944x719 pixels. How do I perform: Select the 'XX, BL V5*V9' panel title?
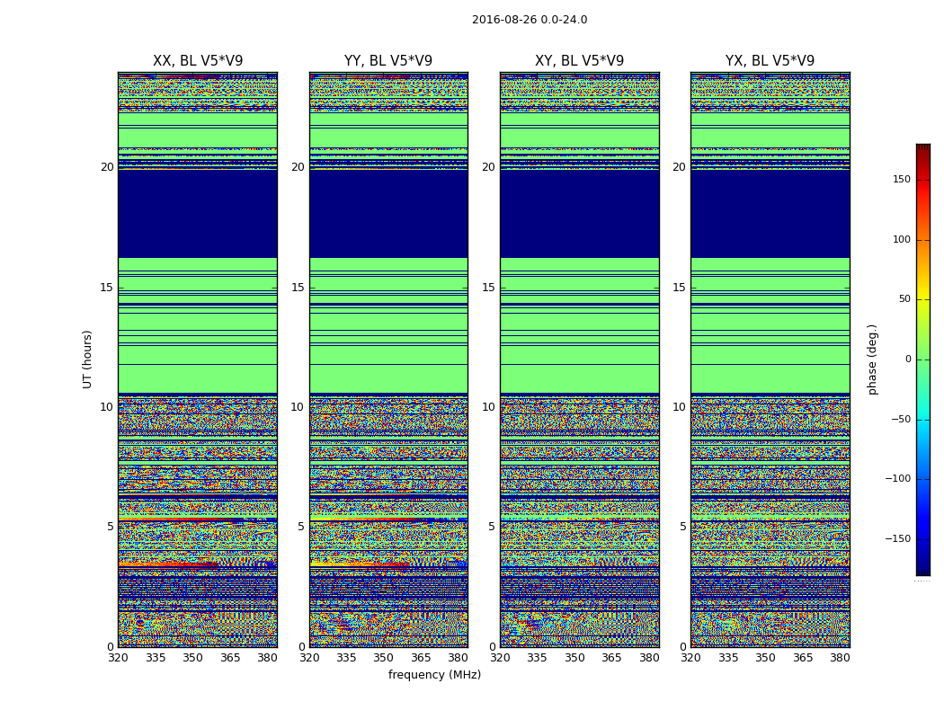(x=198, y=61)
